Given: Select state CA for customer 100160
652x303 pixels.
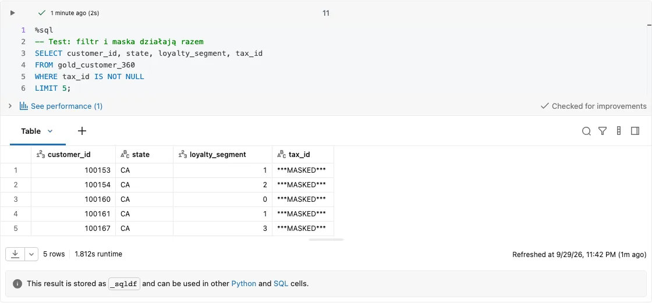Looking at the screenshot, I should click(x=144, y=199).
